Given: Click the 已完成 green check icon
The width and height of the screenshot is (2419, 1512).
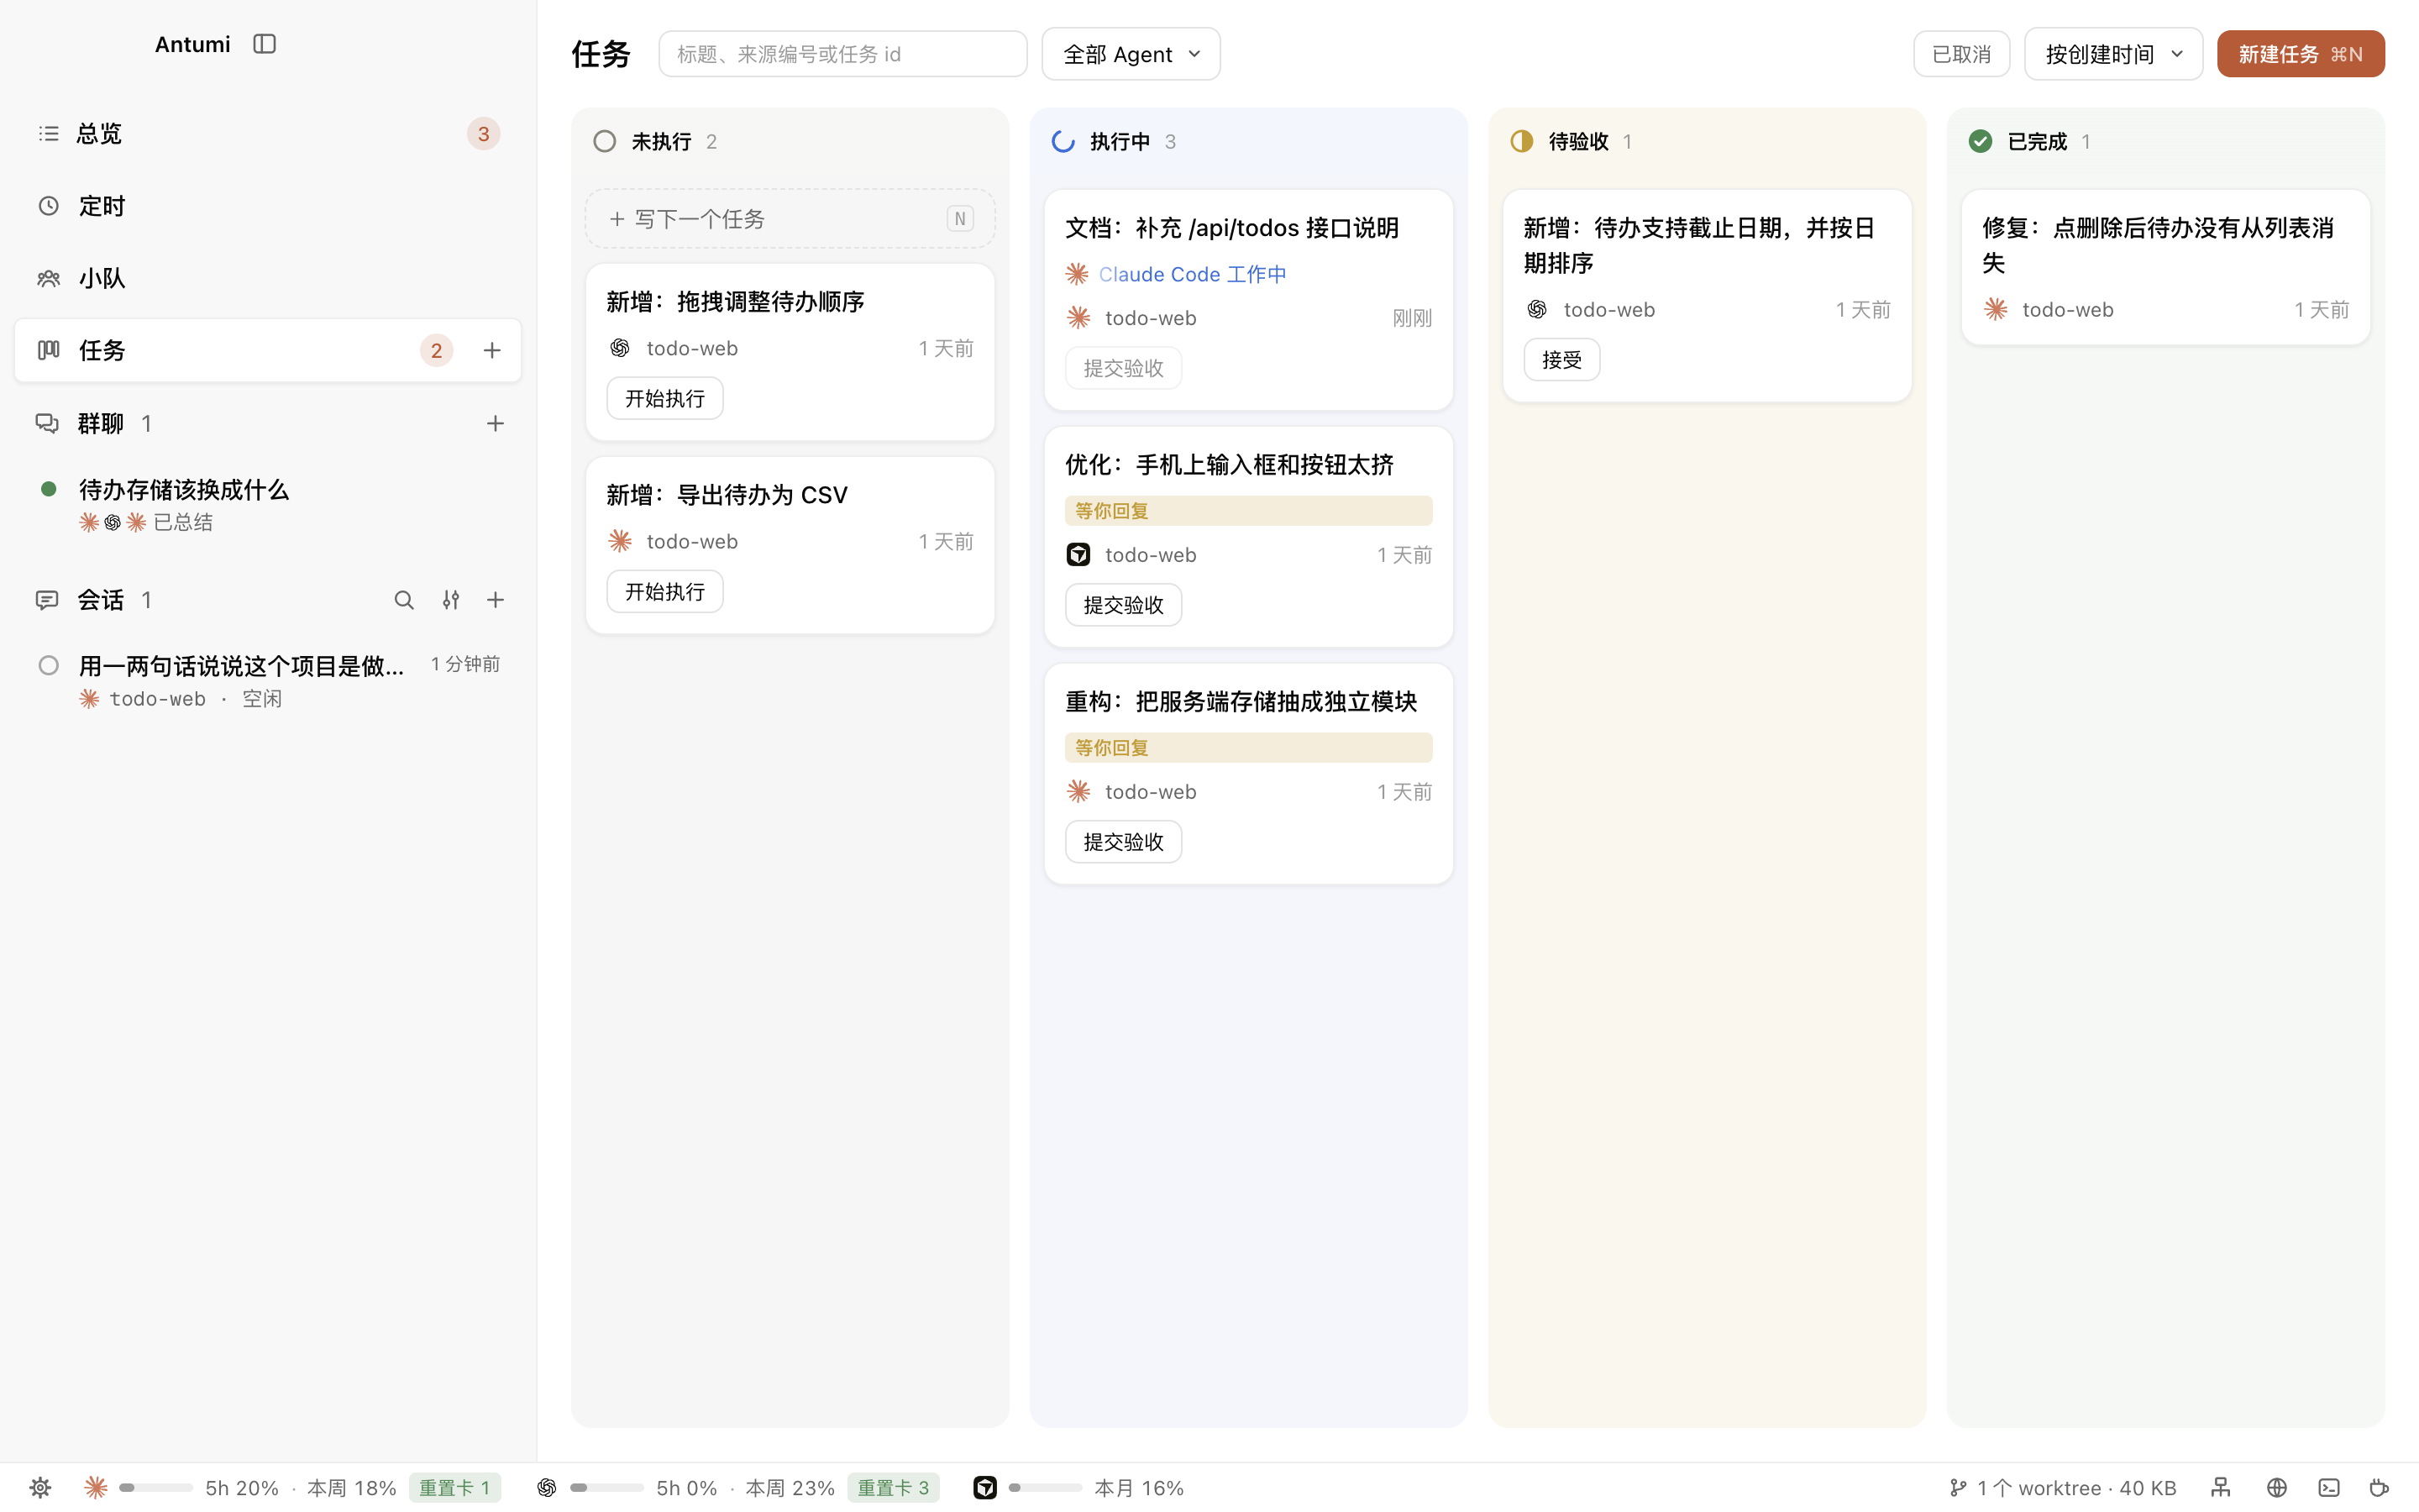Looking at the screenshot, I should [1981, 141].
